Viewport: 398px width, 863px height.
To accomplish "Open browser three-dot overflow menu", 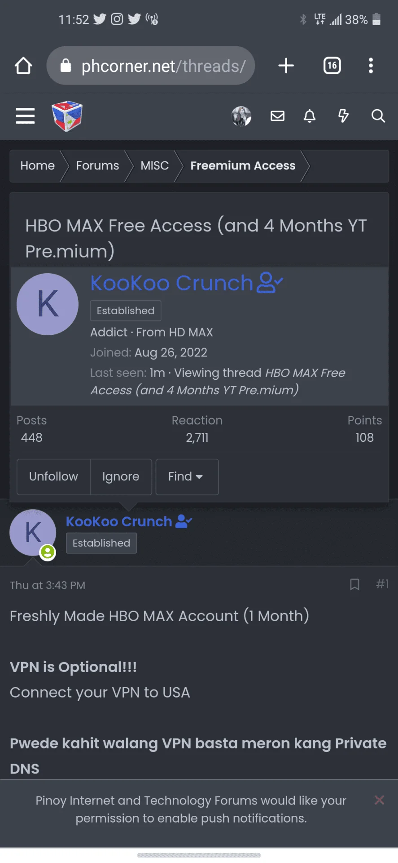I will [x=371, y=66].
